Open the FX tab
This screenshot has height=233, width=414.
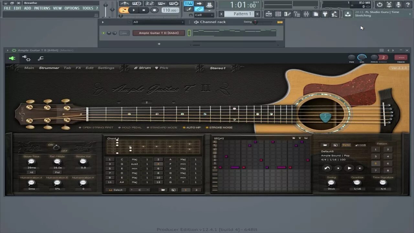click(x=78, y=68)
